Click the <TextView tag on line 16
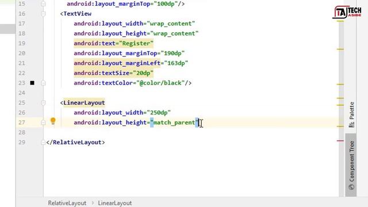 75,14
